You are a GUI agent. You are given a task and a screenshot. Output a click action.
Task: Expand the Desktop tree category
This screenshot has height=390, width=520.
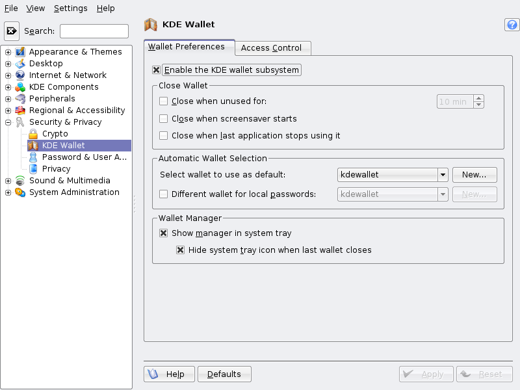(8, 64)
